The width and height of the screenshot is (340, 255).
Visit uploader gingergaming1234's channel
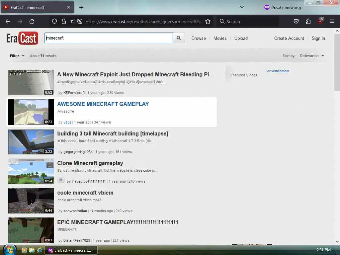coord(78,152)
